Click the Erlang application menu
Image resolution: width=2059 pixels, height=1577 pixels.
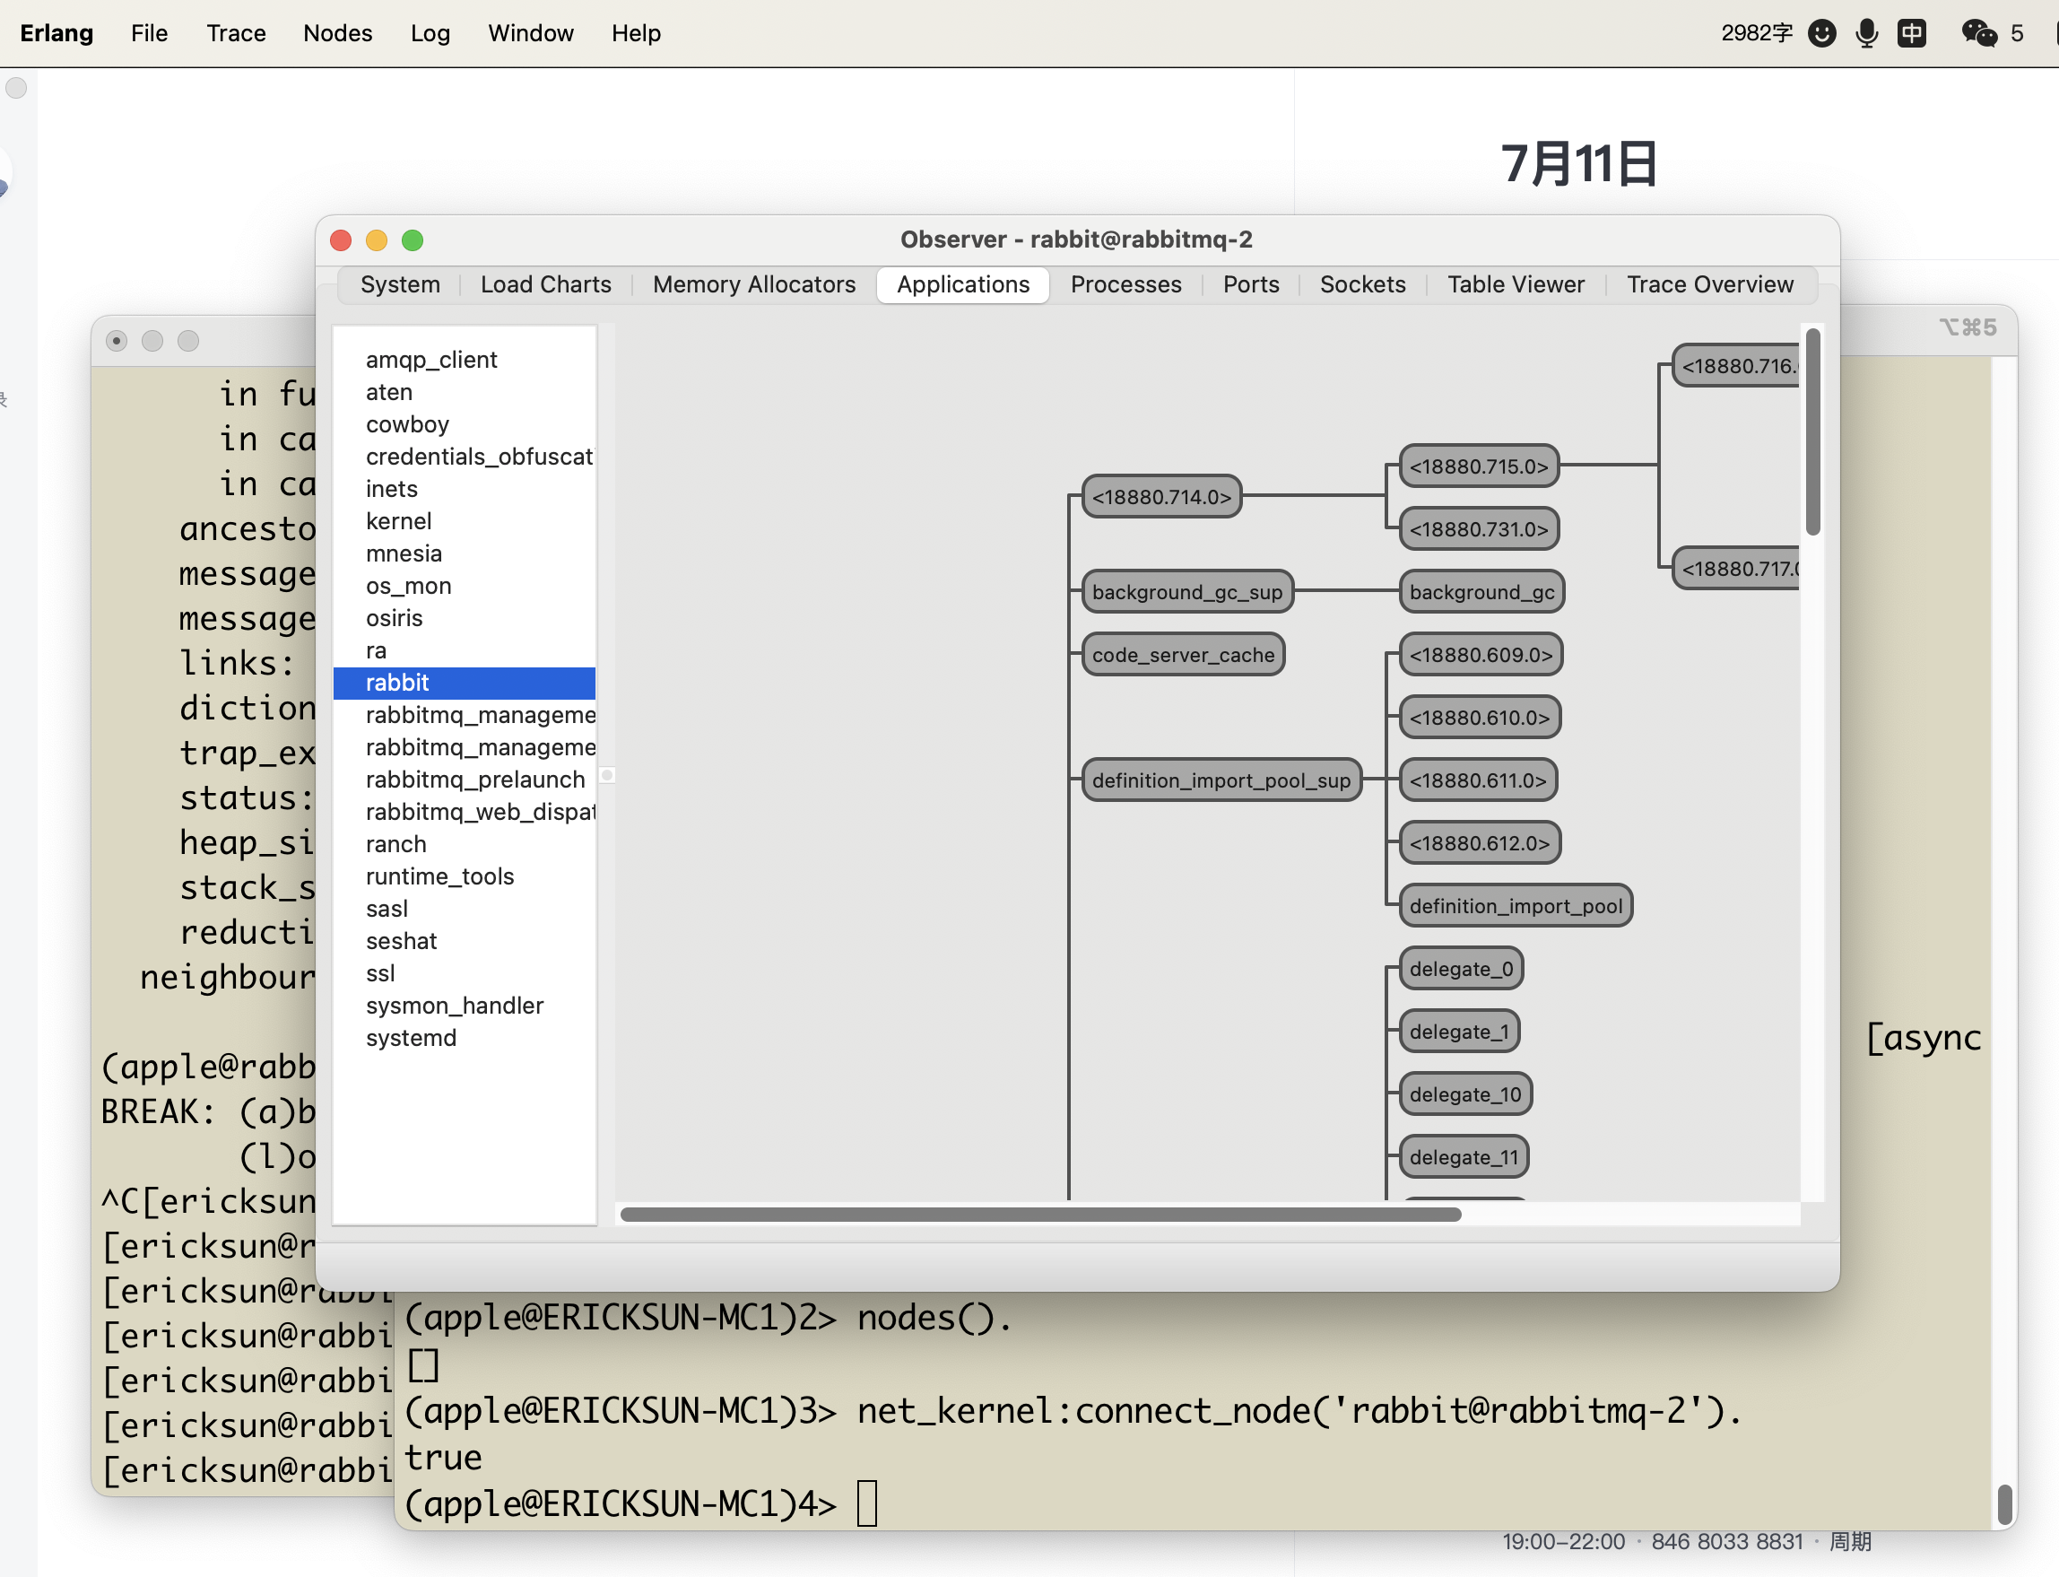point(56,34)
